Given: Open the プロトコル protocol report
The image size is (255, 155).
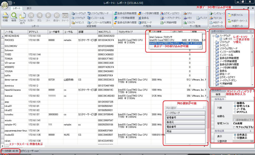Looking at the screenshot, I should [x=216, y=18].
